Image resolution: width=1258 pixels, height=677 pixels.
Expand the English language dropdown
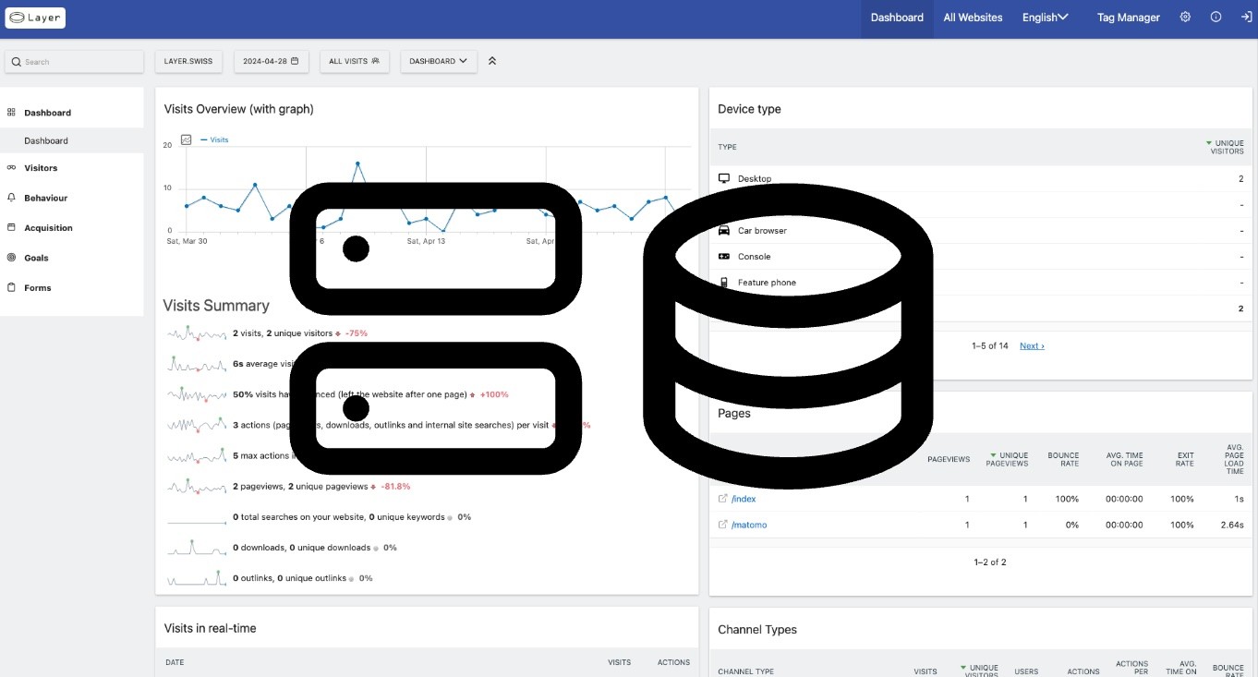[x=1045, y=18]
